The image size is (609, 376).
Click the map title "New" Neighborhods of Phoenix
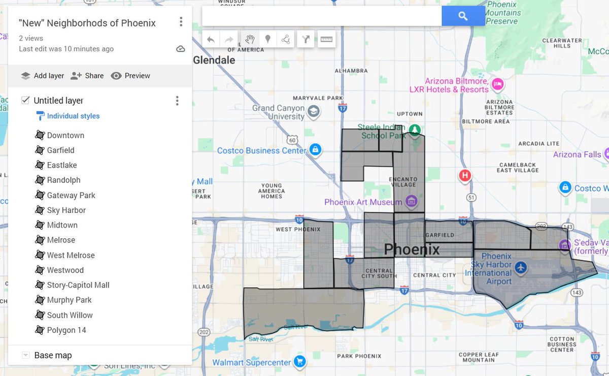click(87, 23)
